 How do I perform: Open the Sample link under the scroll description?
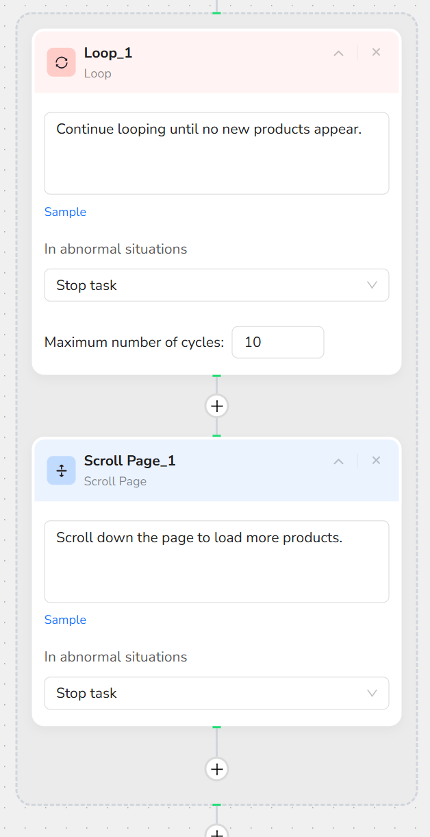pyautogui.click(x=65, y=620)
